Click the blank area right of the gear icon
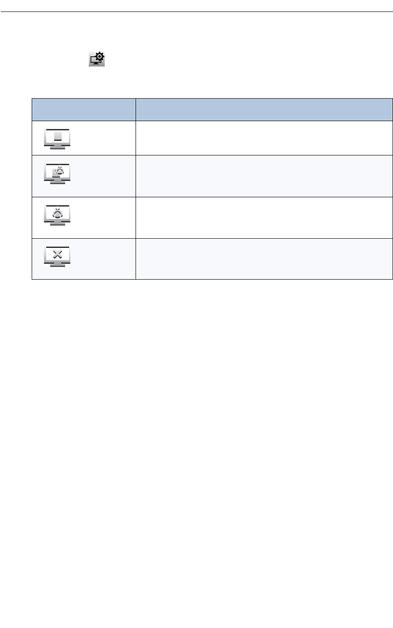The height and width of the screenshot is (628, 393). (220, 59)
